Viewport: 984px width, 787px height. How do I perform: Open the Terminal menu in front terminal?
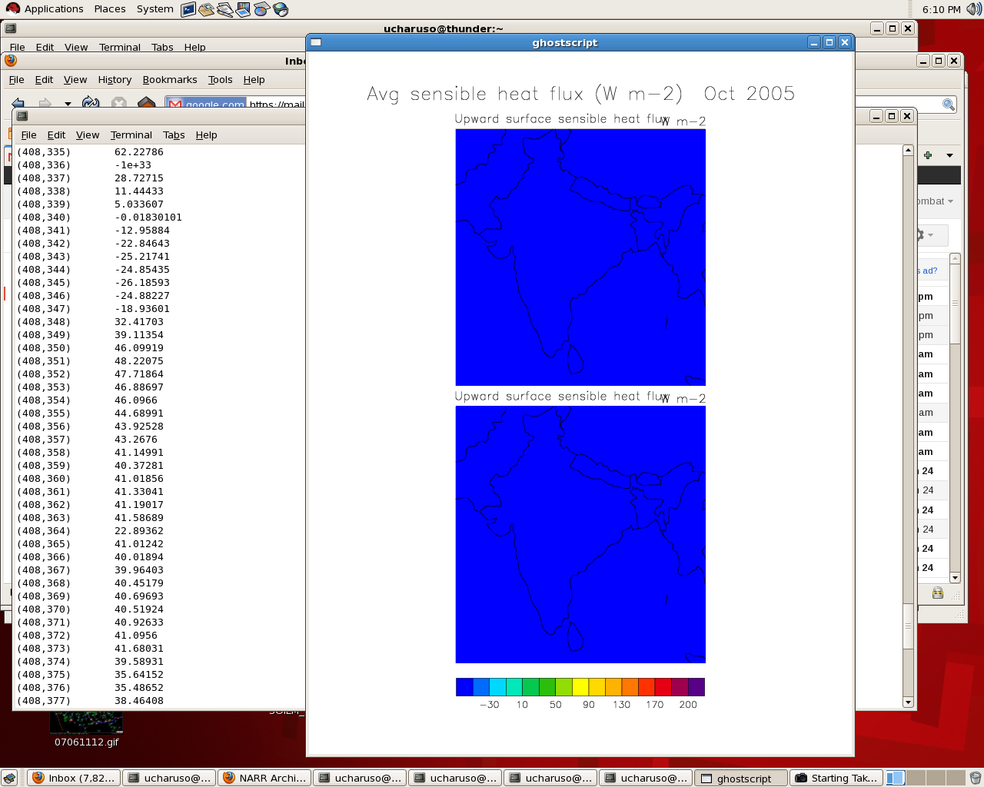[131, 135]
